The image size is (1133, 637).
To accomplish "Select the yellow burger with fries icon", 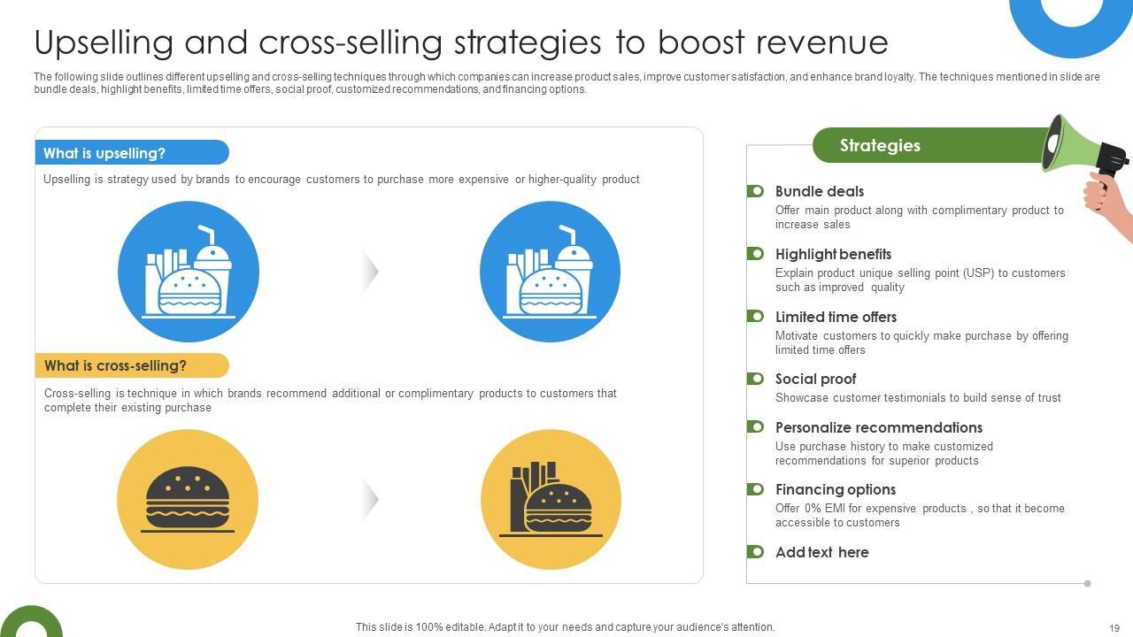I will coord(551,500).
